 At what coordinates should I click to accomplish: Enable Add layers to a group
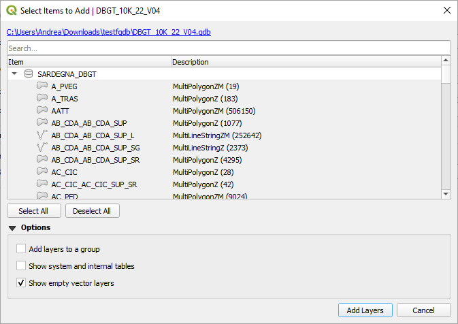(21, 248)
